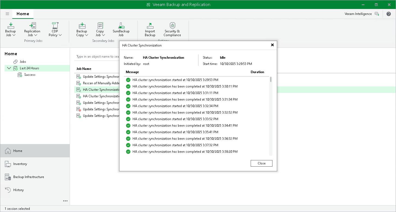The width and height of the screenshot is (396, 212).
Task: Expand the Copy Job dropdown arrow
Action: pos(103,35)
